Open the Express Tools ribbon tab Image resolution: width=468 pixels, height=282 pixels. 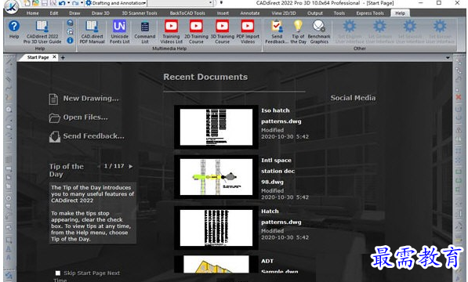(x=370, y=13)
